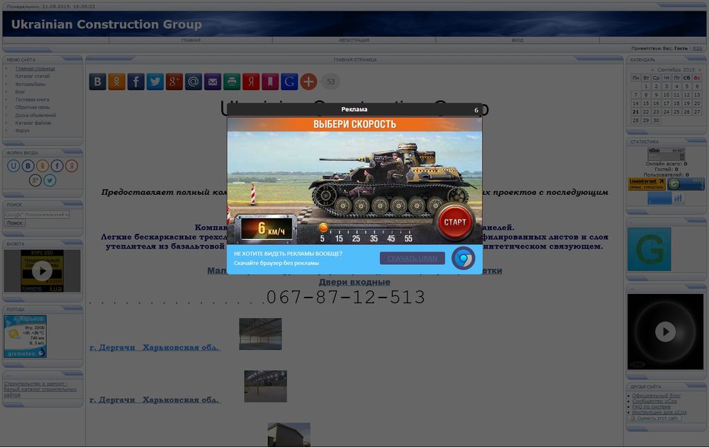The width and height of the screenshot is (709, 447).
Task: Share page via VKontakte share button
Action: pos(98,81)
